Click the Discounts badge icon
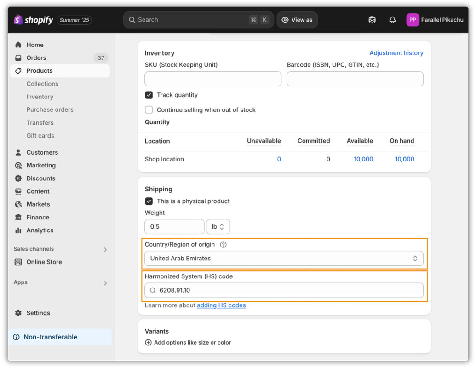 click(x=18, y=178)
